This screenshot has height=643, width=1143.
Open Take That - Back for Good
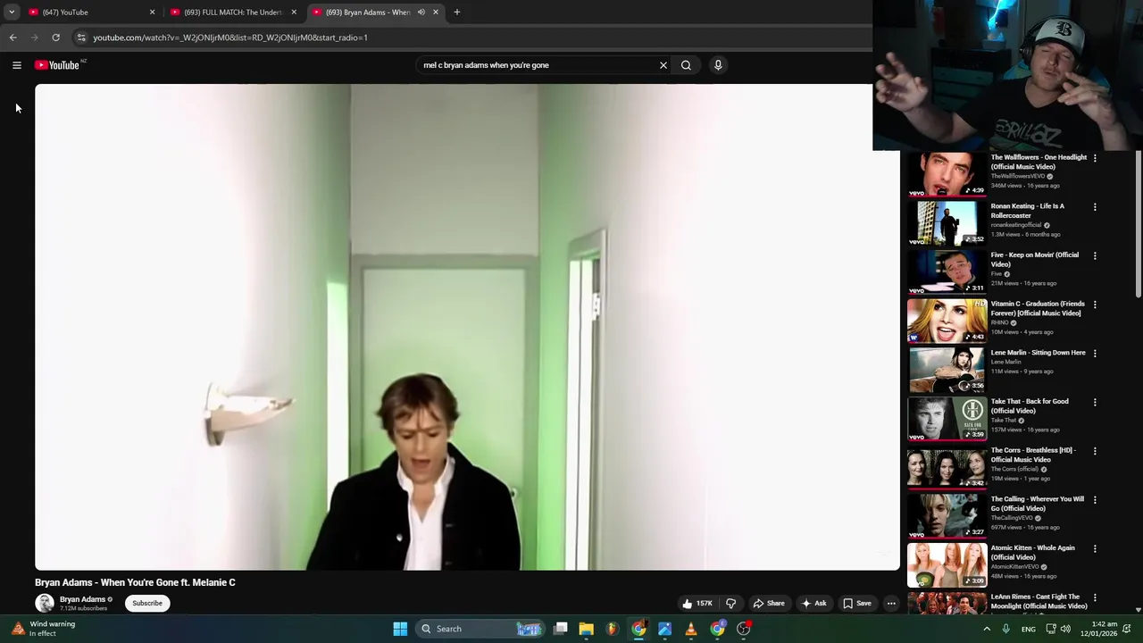1029,405
